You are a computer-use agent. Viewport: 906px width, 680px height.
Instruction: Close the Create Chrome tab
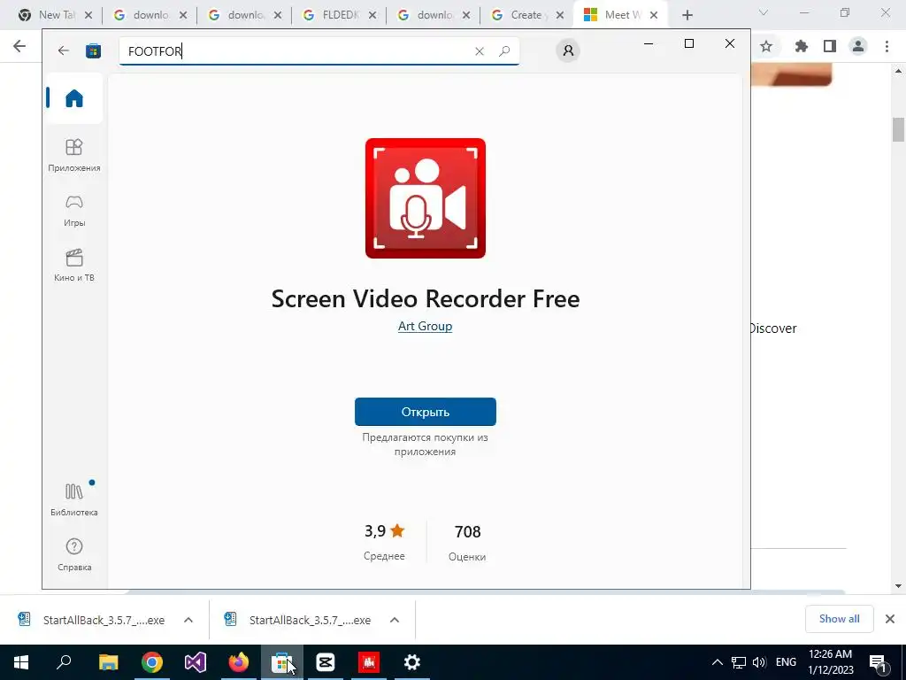[560, 15]
